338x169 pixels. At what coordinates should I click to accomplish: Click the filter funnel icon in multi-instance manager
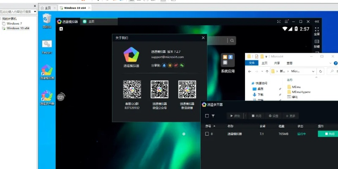pyautogui.click(x=213, y=115)
